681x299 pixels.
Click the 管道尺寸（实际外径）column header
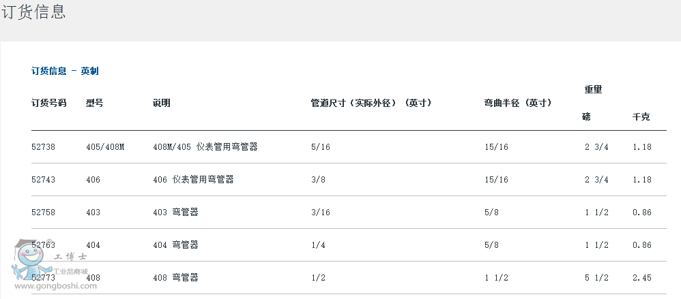371,103
